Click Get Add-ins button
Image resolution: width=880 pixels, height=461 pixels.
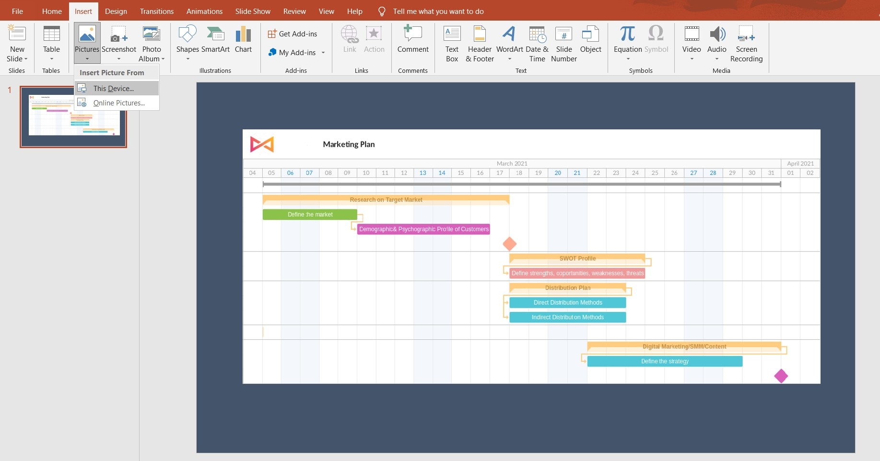click(x=293, y=34)
